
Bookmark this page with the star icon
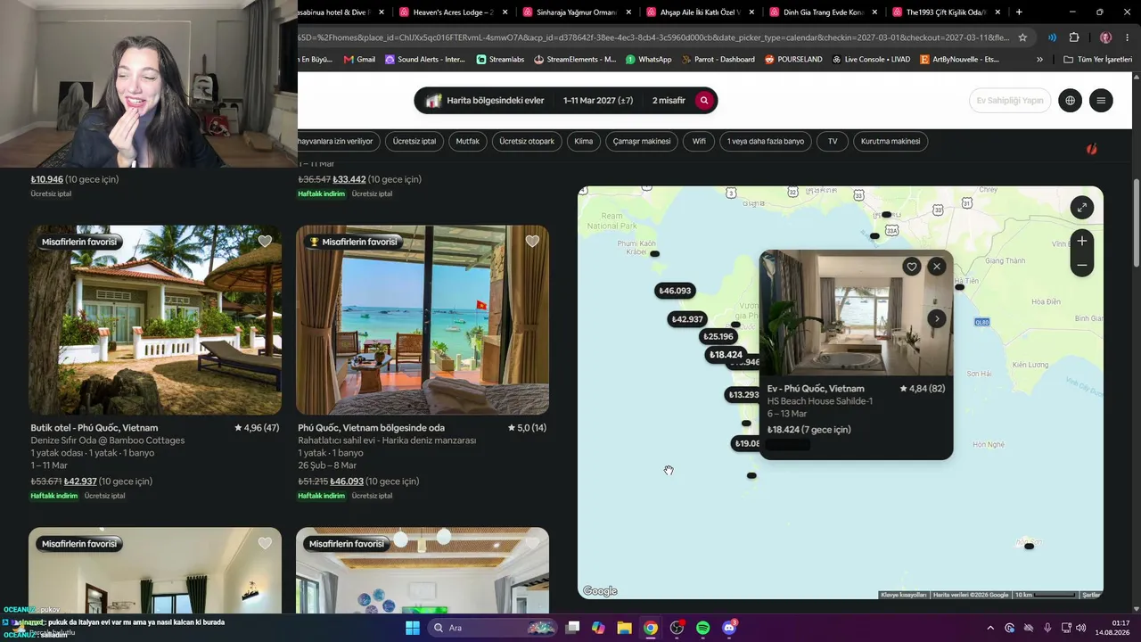(x=1022, y=37)
